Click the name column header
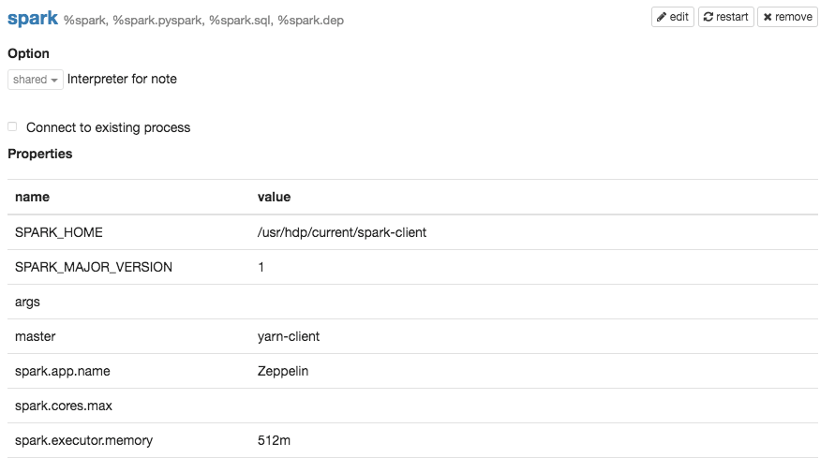This screenshot has height=458, width=835. click(x=32, y=197)
